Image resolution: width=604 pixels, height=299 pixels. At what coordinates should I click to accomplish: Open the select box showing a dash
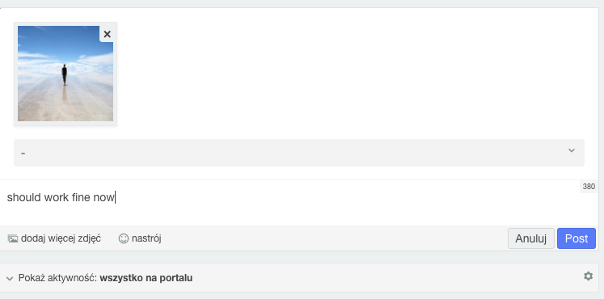[x=299, y=153]
